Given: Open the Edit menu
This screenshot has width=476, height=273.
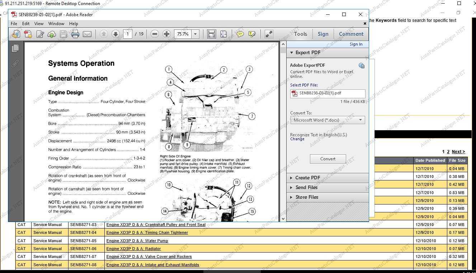Looking at the screenshot, I should point(26,23).
